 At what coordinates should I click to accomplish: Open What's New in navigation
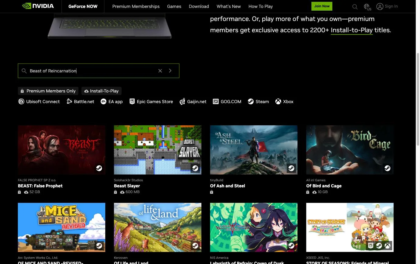[229, 6]
